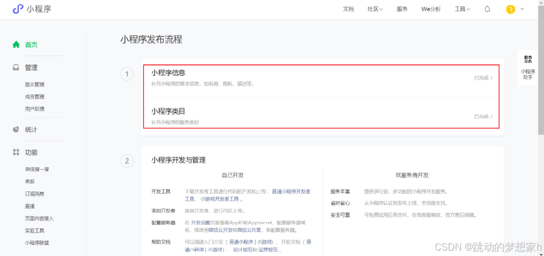Click the 首页 home icon
544x256 pixels.
(16, 45)
